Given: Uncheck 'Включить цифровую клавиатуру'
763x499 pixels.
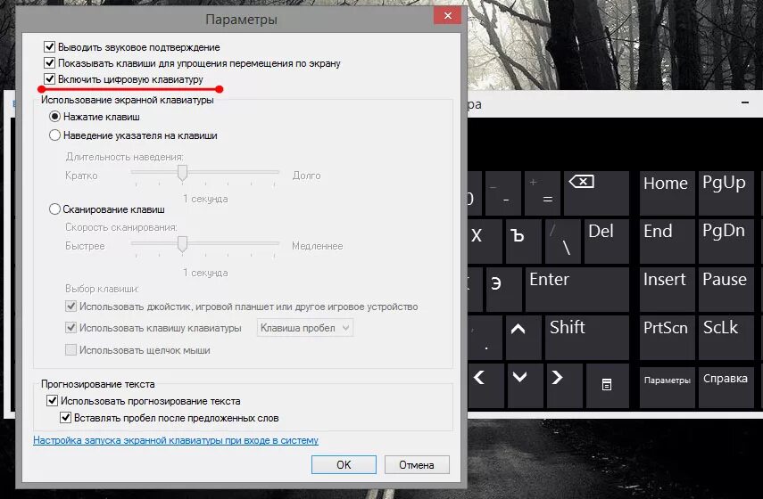Looking at the screenshot, I should point(49,78).
